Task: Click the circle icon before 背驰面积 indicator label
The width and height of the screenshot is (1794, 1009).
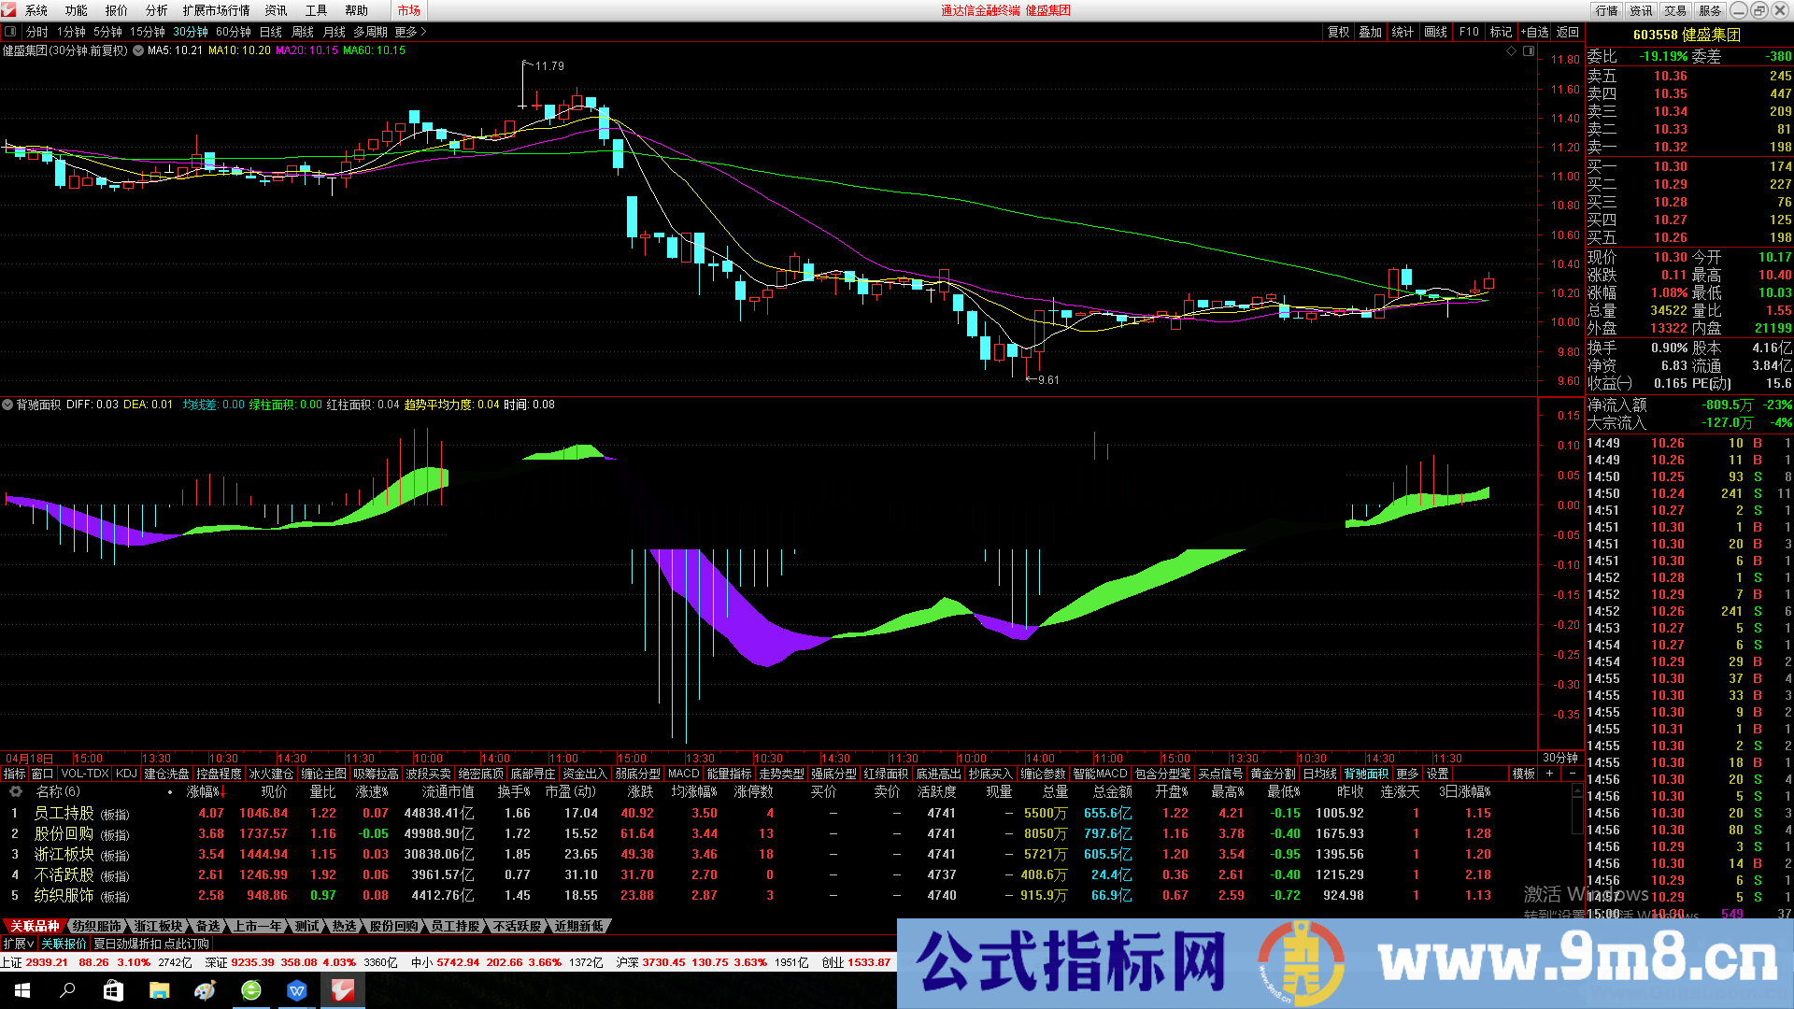Action: (7, 405)
